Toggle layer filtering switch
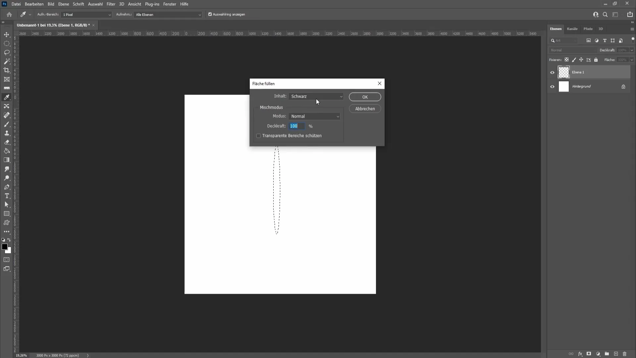The height and width of the screenshot is (358, 636). (633, 40)
